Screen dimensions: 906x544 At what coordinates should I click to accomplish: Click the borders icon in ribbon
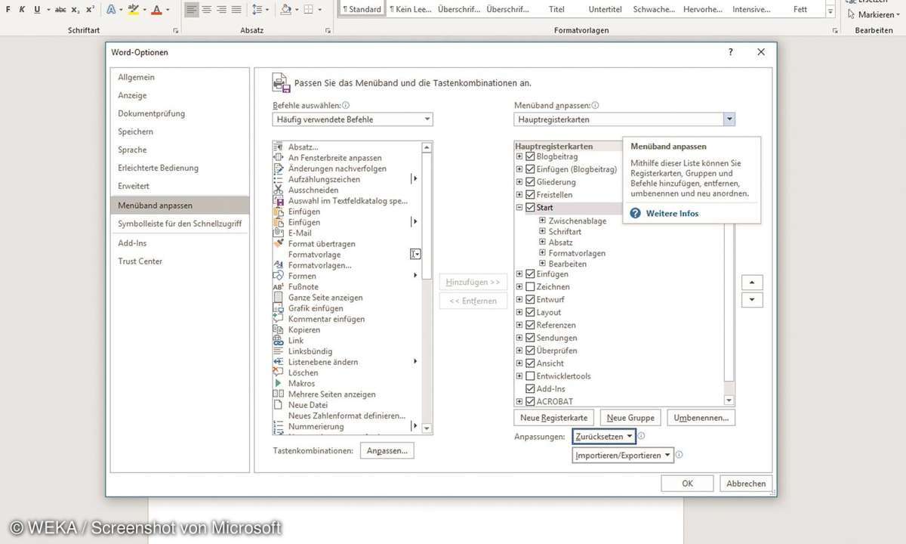pos(308,10)
